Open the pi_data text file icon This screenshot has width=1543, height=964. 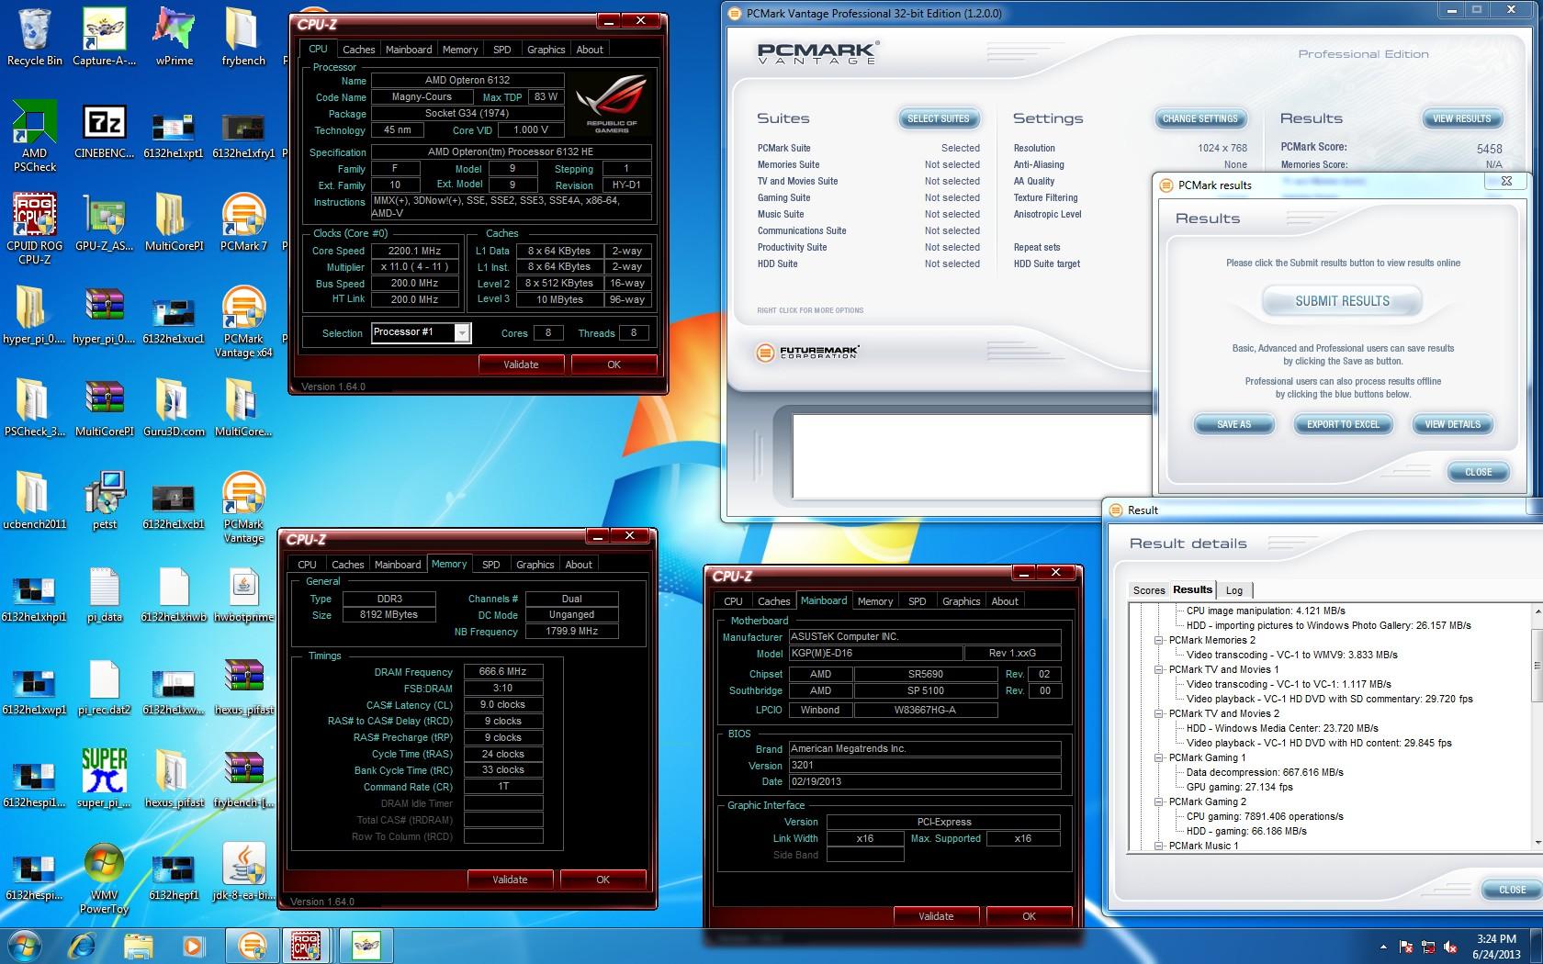click(x=104, y=594)
